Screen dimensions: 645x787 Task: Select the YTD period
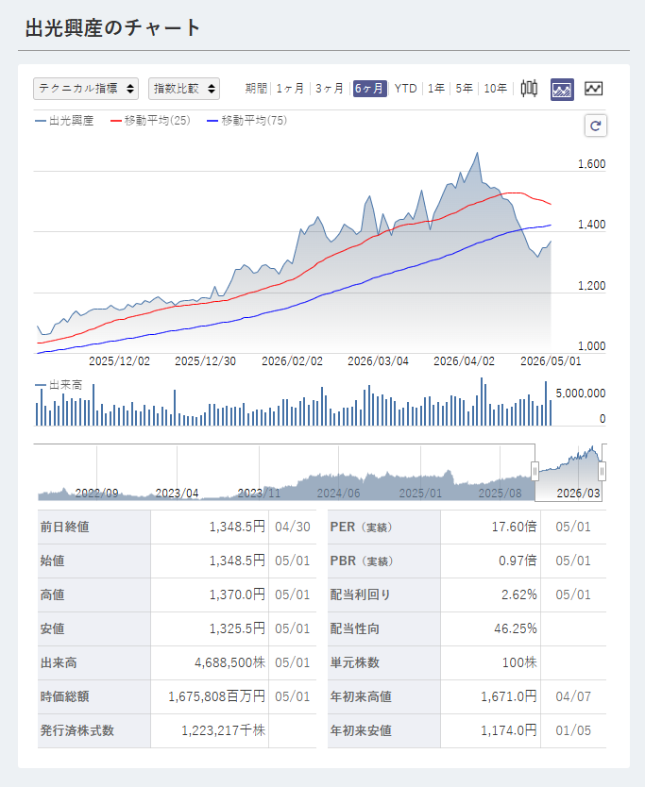(x=405, y=89)
